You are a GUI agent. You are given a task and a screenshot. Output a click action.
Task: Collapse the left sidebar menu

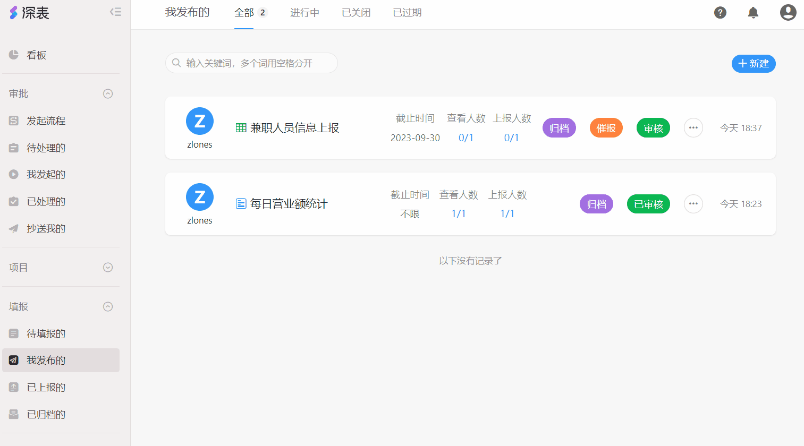pyautogui.click(x=115, y=12)
